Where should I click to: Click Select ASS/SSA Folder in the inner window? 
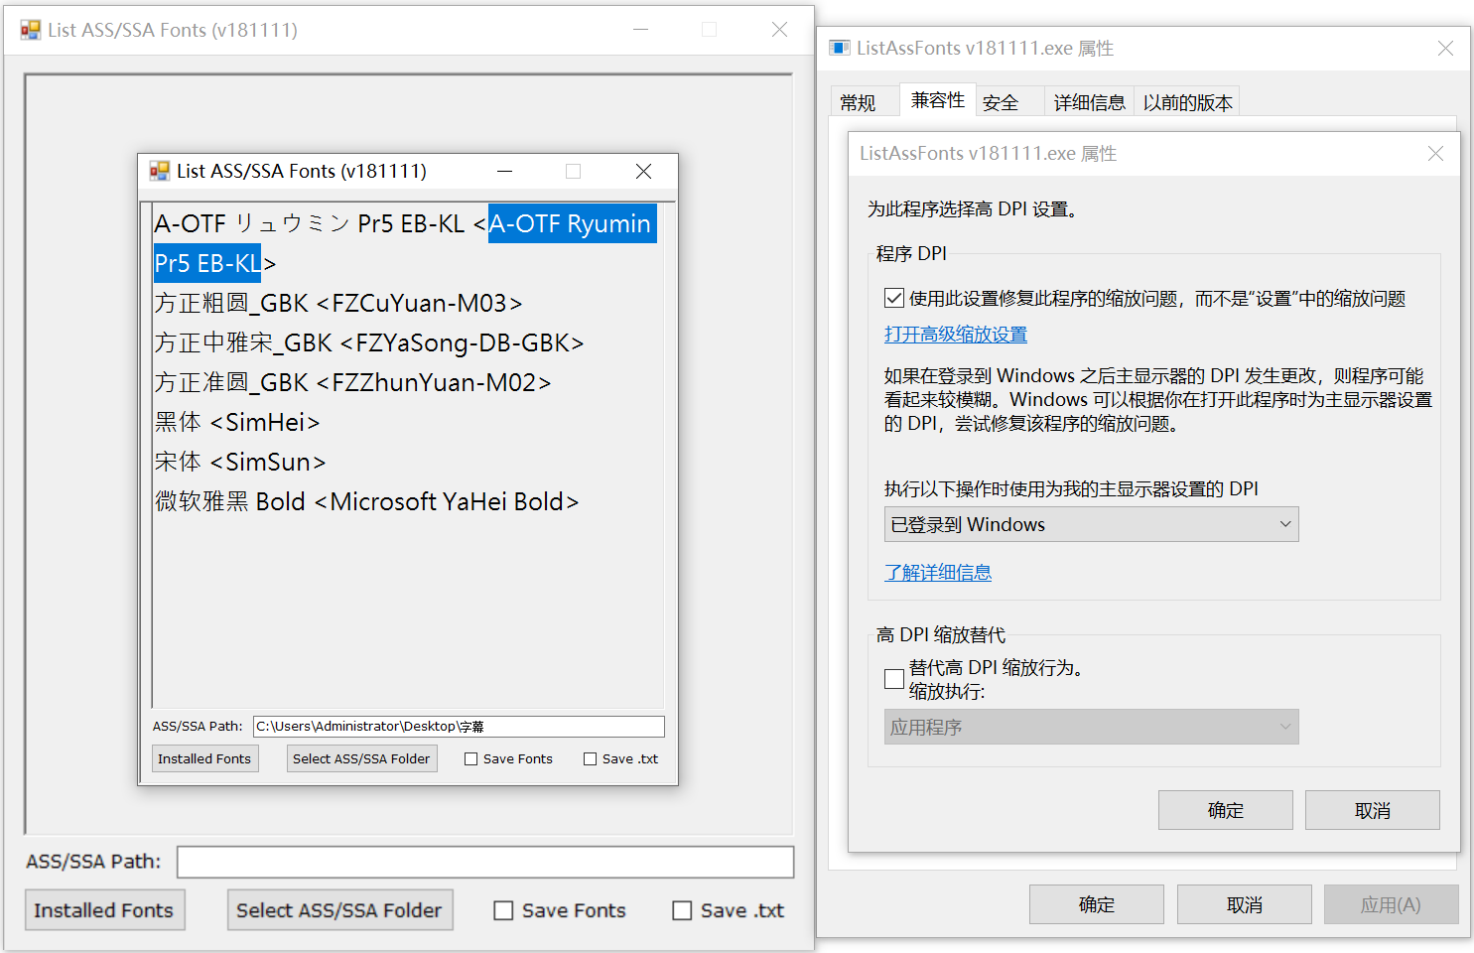[361, 758]
